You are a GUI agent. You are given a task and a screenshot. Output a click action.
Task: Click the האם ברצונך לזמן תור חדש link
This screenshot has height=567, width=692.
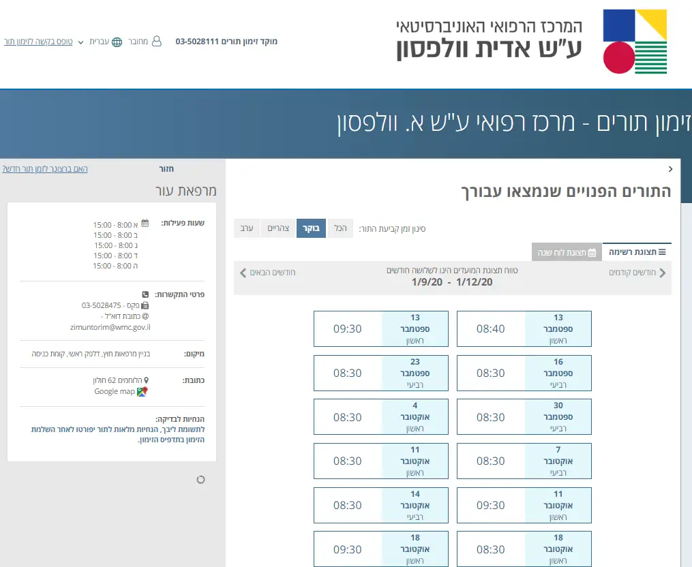pos(45,169)
